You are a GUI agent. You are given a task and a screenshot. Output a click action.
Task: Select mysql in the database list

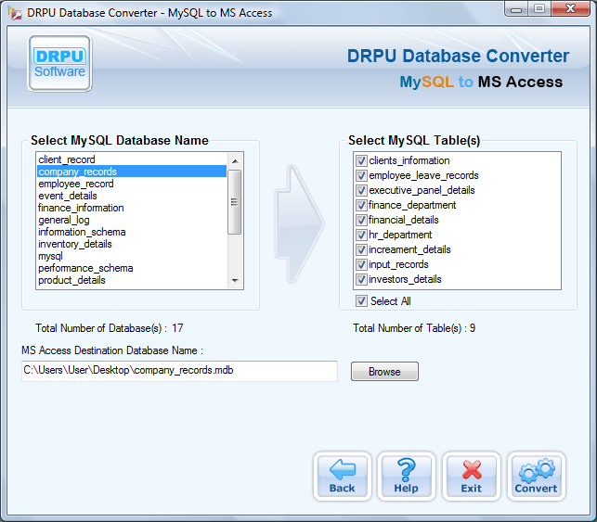pos(132,256)
